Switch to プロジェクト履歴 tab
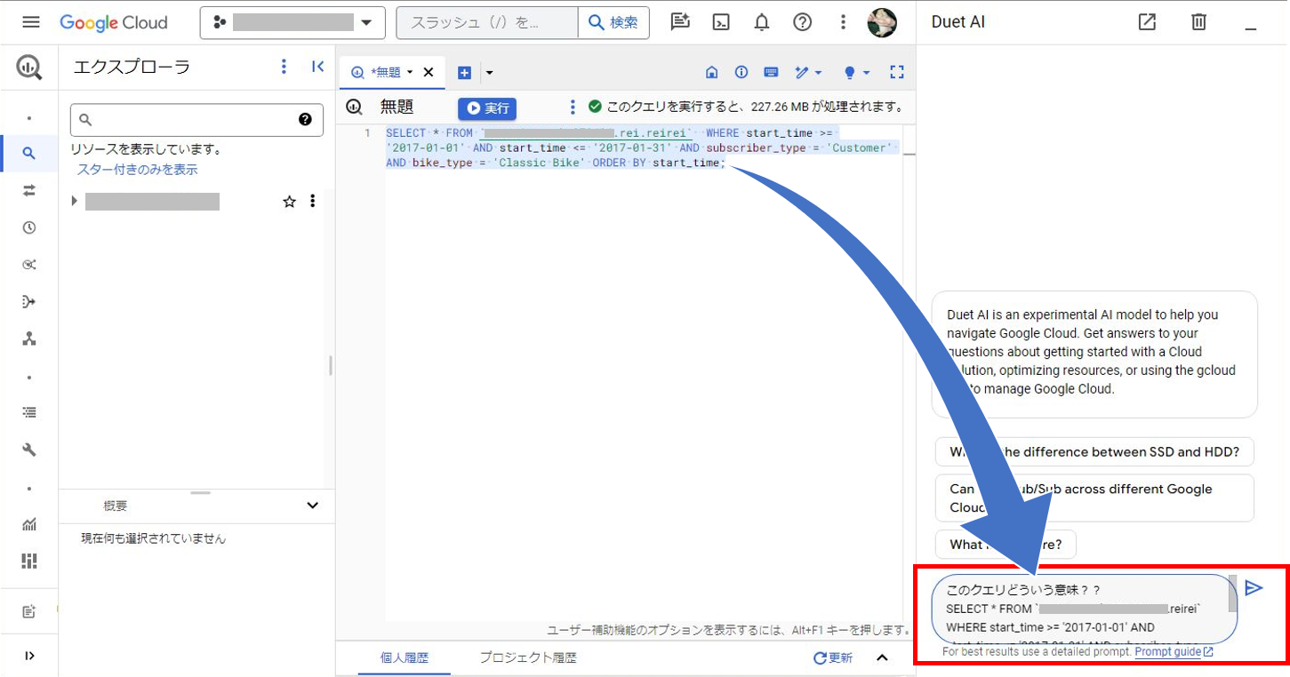The image size is (1290, 677). 528,658
